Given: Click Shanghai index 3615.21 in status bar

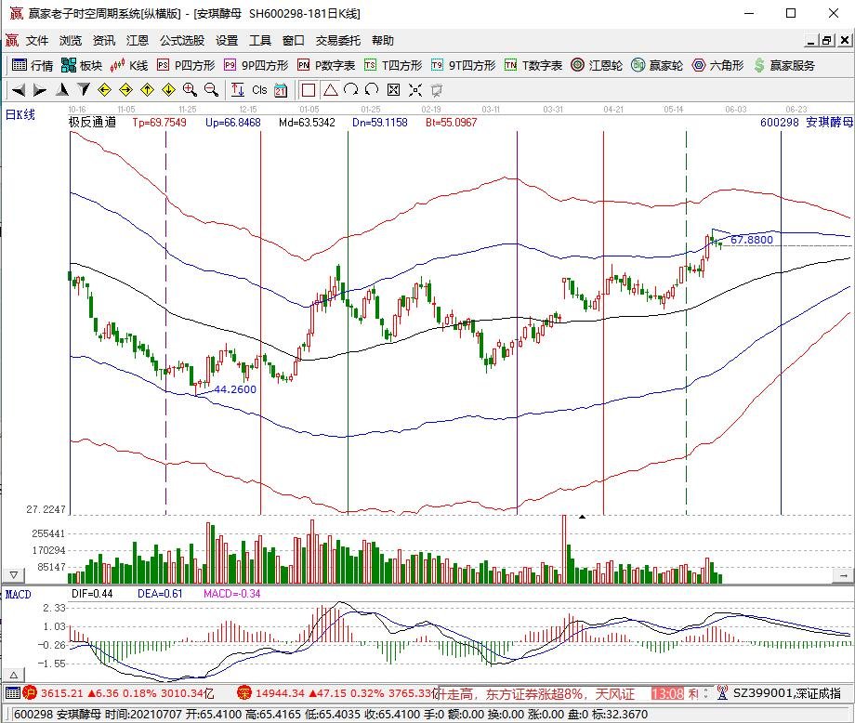Looking at the screenshot, I should 62,693.
